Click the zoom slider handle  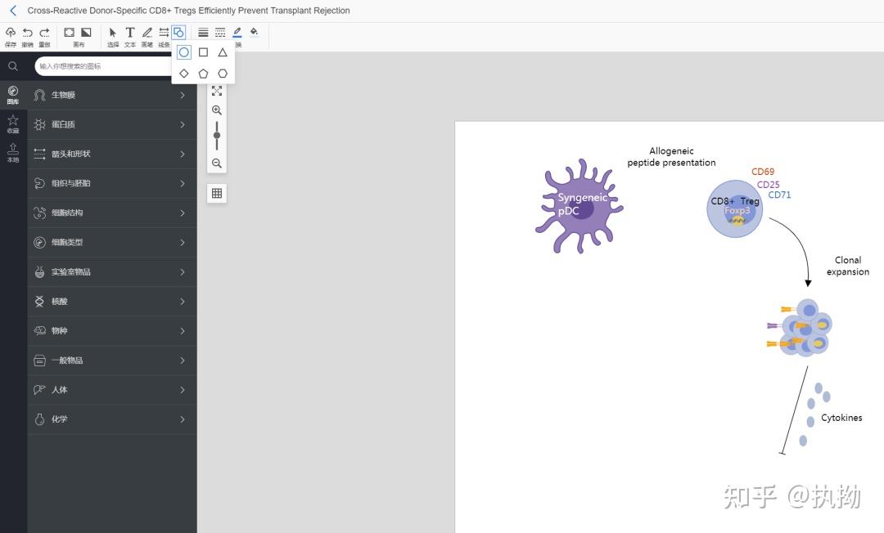pyautogui.click(x=217, y=136)
